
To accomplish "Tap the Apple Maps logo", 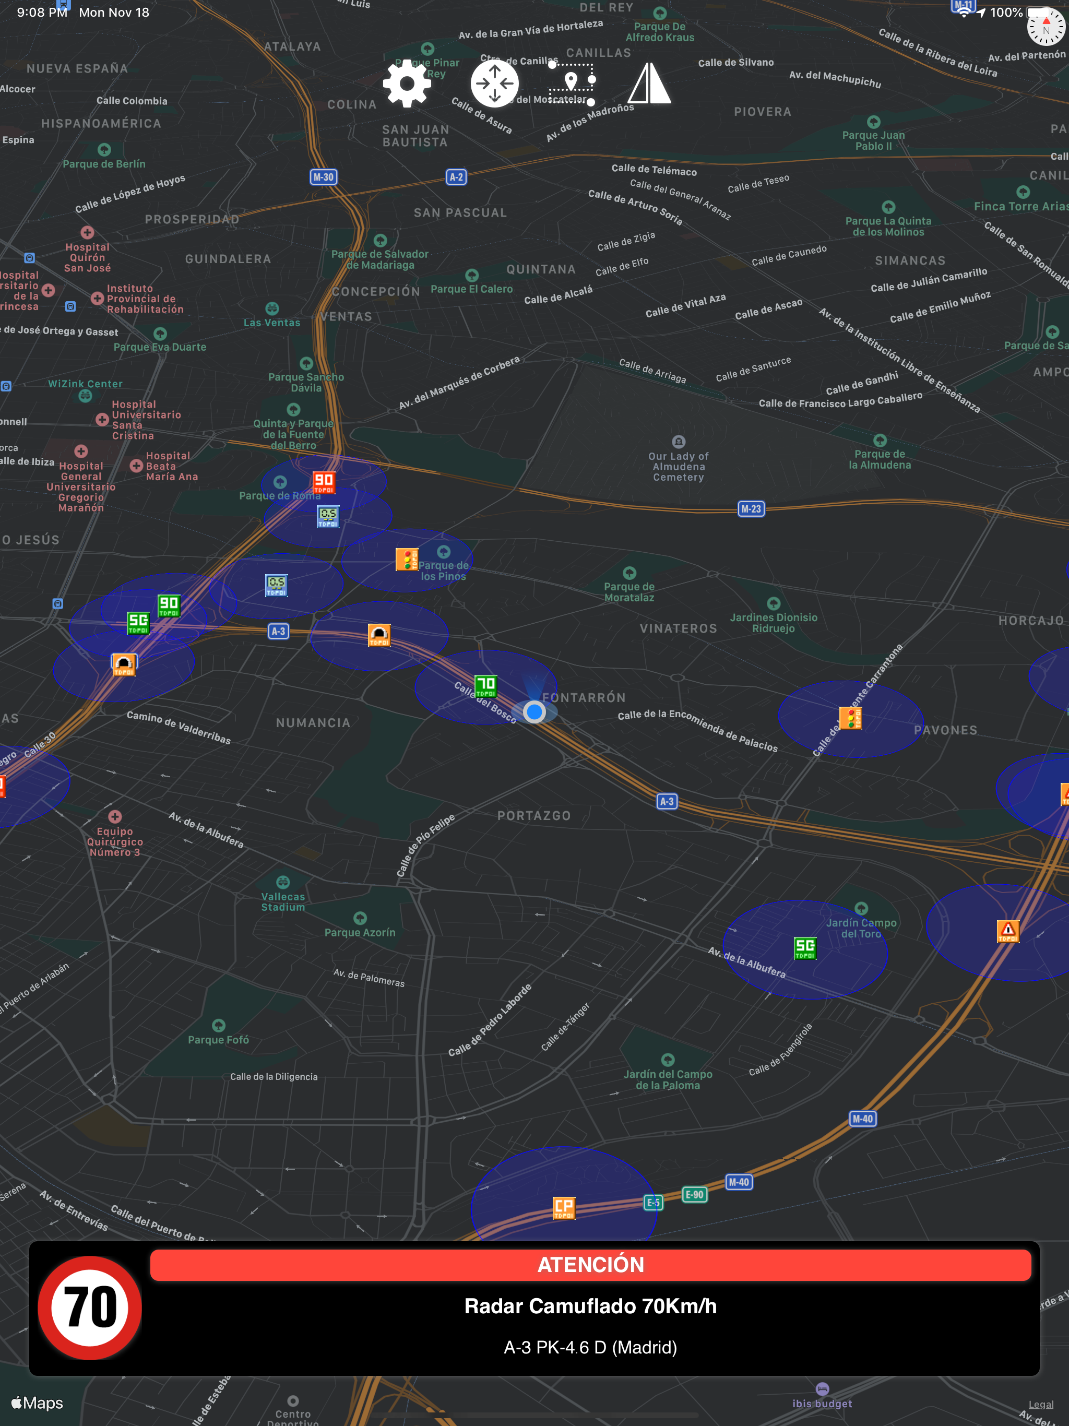I will [x=38, y=1403].
